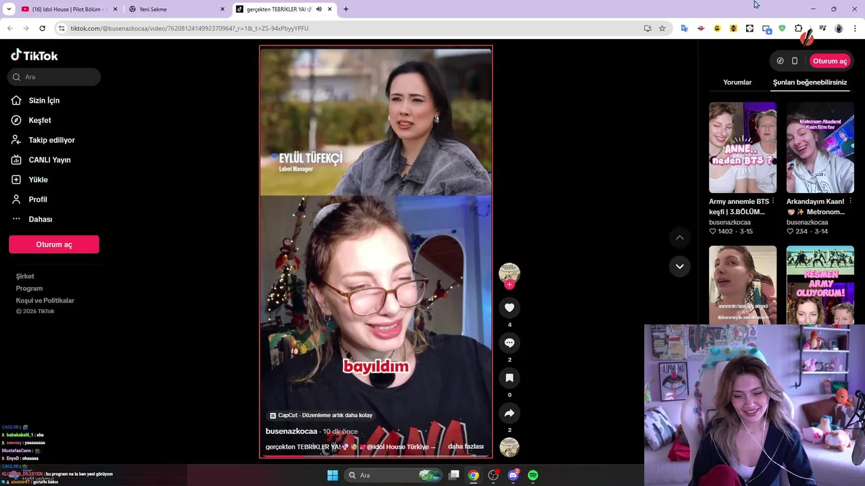Click the TikTok logo
The width and height of the screenshot is (865, 486).
point(34,55)
